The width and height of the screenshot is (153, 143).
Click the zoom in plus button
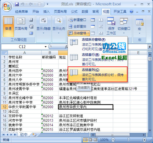pos(144,140)
